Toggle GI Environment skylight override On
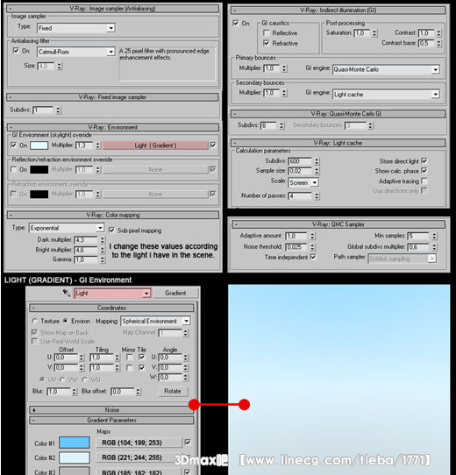 point(13,145)
